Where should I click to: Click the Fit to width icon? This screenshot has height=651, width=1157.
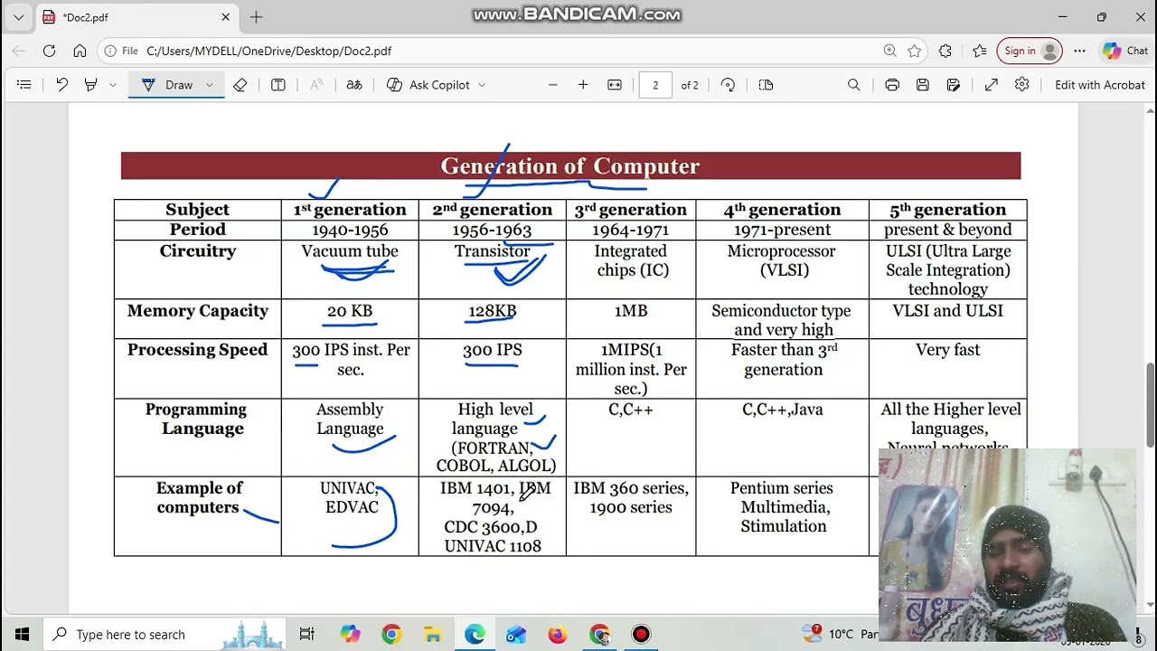615,84
